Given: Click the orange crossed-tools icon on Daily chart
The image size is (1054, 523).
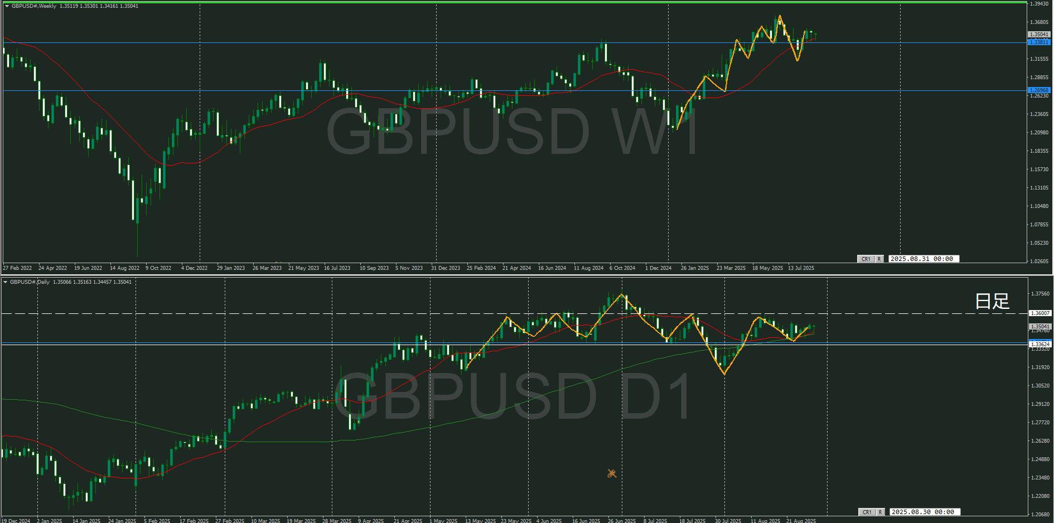Looking at the screenshot, I should tap(612, 473).
